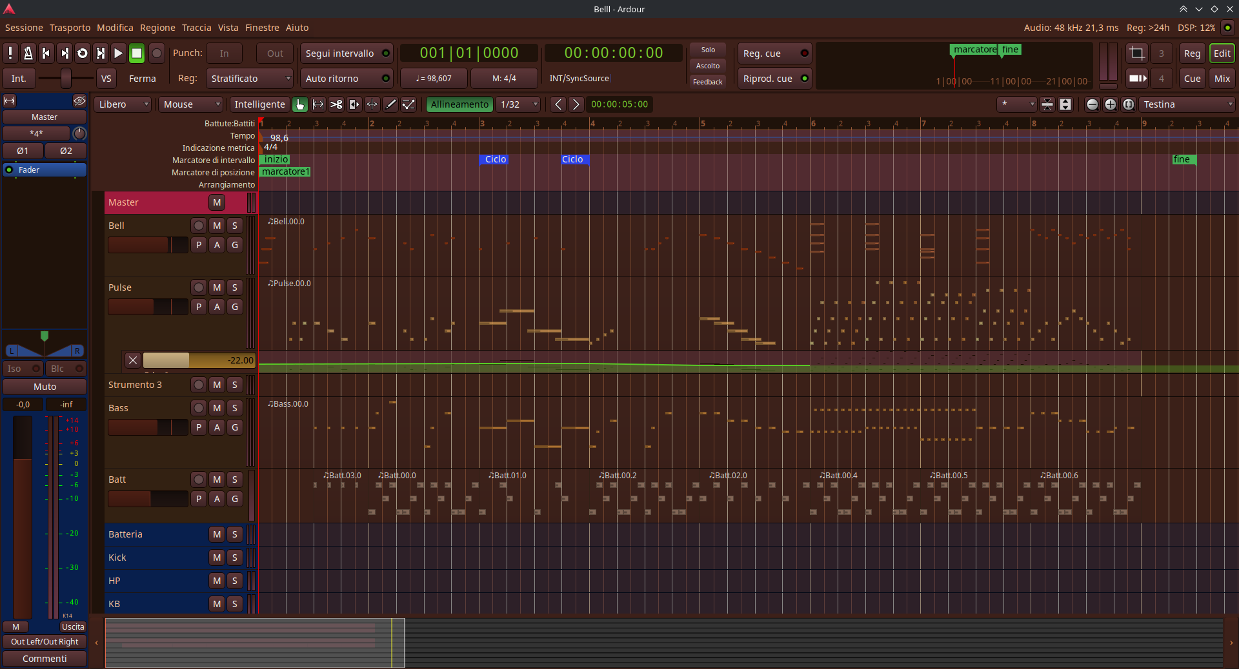Open the Testina zoom focus dropdown
The width and height of the screenshot is (1239, 669).
point(1187,104)
